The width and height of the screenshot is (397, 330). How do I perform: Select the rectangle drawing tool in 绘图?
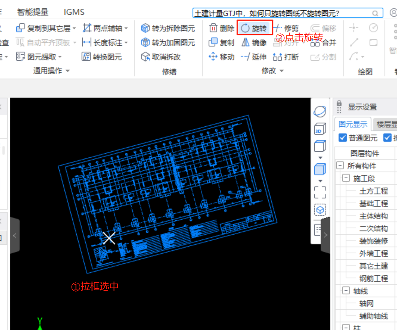point(373,42)
